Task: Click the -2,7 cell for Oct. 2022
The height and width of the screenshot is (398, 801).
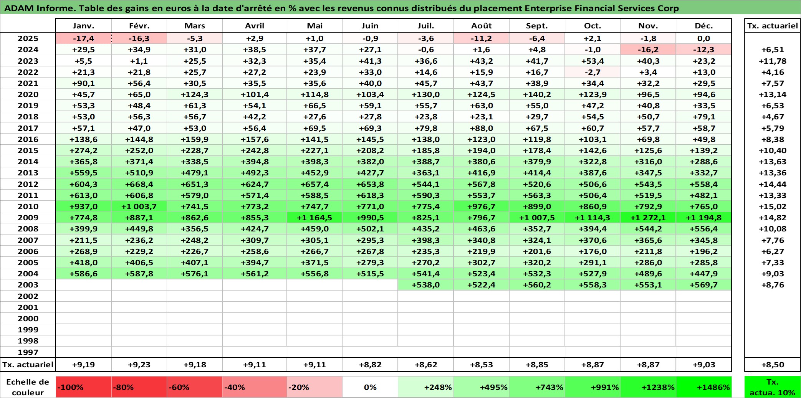Action: tap(592, 72)
